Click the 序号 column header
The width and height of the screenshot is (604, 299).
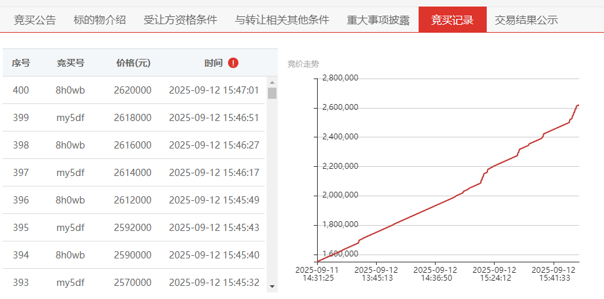click(21, 63)
